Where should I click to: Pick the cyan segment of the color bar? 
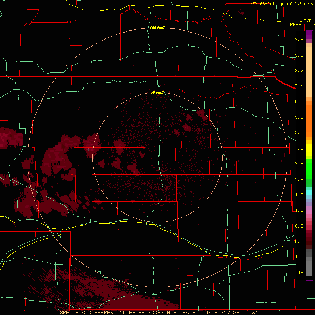click(309, 192)
